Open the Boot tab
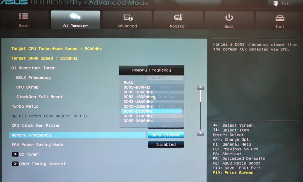The width and height of the screenshot is (303, 182). (x=229, y=20)
